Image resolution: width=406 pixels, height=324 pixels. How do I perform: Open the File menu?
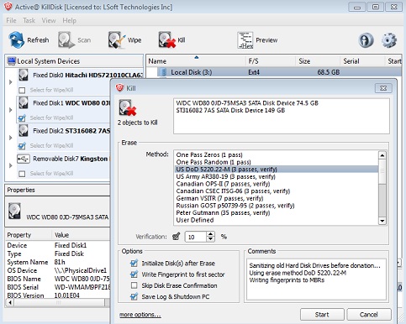pyautogui.click(x=11, y=20)
